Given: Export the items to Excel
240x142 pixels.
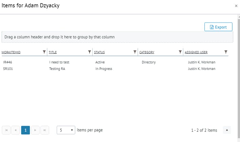Looking at the screenshot, I should click(218, 27).
